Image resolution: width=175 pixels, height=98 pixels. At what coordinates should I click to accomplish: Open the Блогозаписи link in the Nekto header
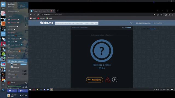tap(158, 23)
